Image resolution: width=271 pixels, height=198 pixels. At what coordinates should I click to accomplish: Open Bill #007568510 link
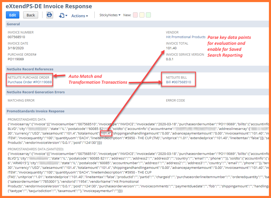point(178,82)
